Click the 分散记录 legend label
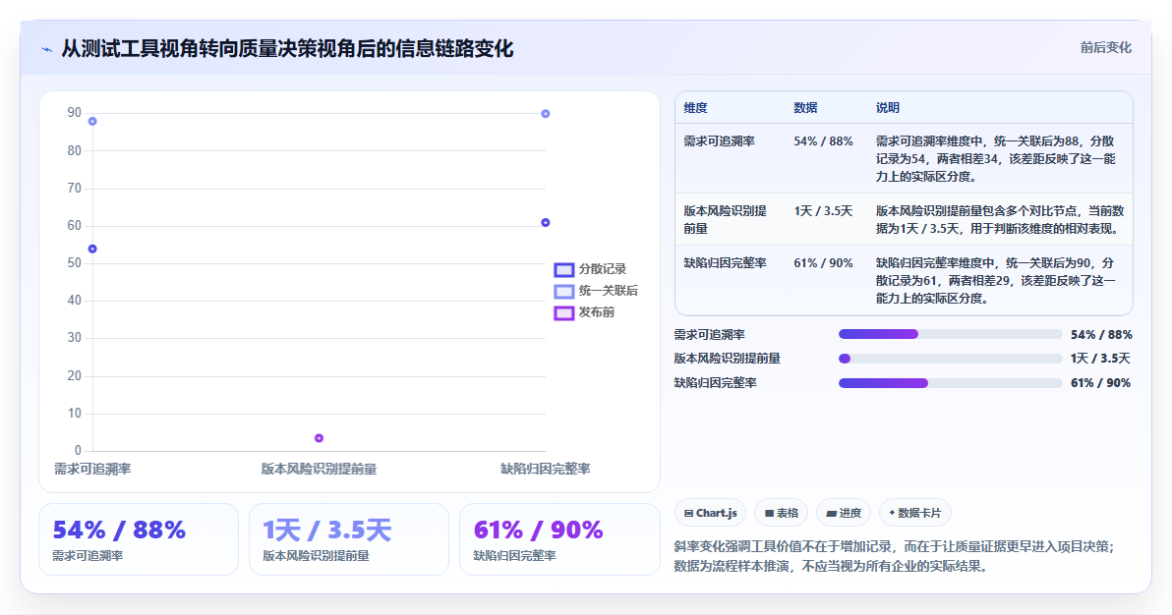This screenshot has width=1172, height=615. tap(603, 269)
